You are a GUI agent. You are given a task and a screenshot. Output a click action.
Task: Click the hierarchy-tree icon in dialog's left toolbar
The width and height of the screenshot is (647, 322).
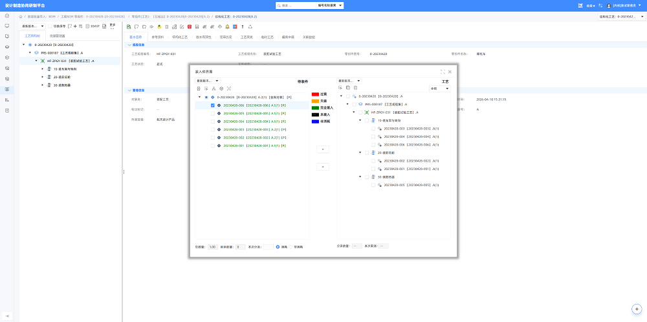[214, 88]
